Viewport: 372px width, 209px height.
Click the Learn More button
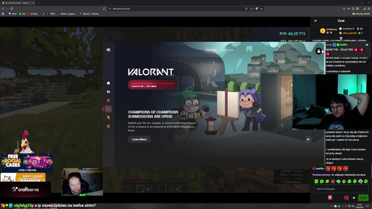[139, 139]
